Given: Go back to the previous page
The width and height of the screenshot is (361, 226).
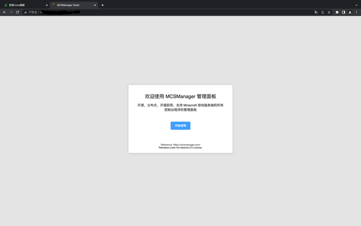Looking at the screenshot, I should coord(5,12).
